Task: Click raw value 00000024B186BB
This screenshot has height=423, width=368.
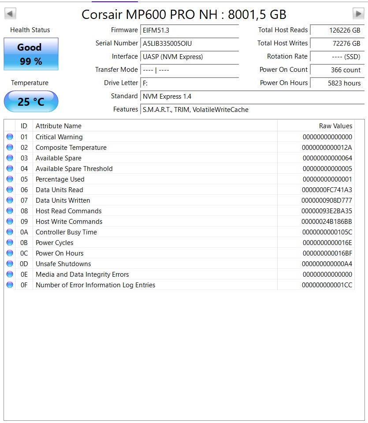Action: pyautogui.click(x=327, y=222)
